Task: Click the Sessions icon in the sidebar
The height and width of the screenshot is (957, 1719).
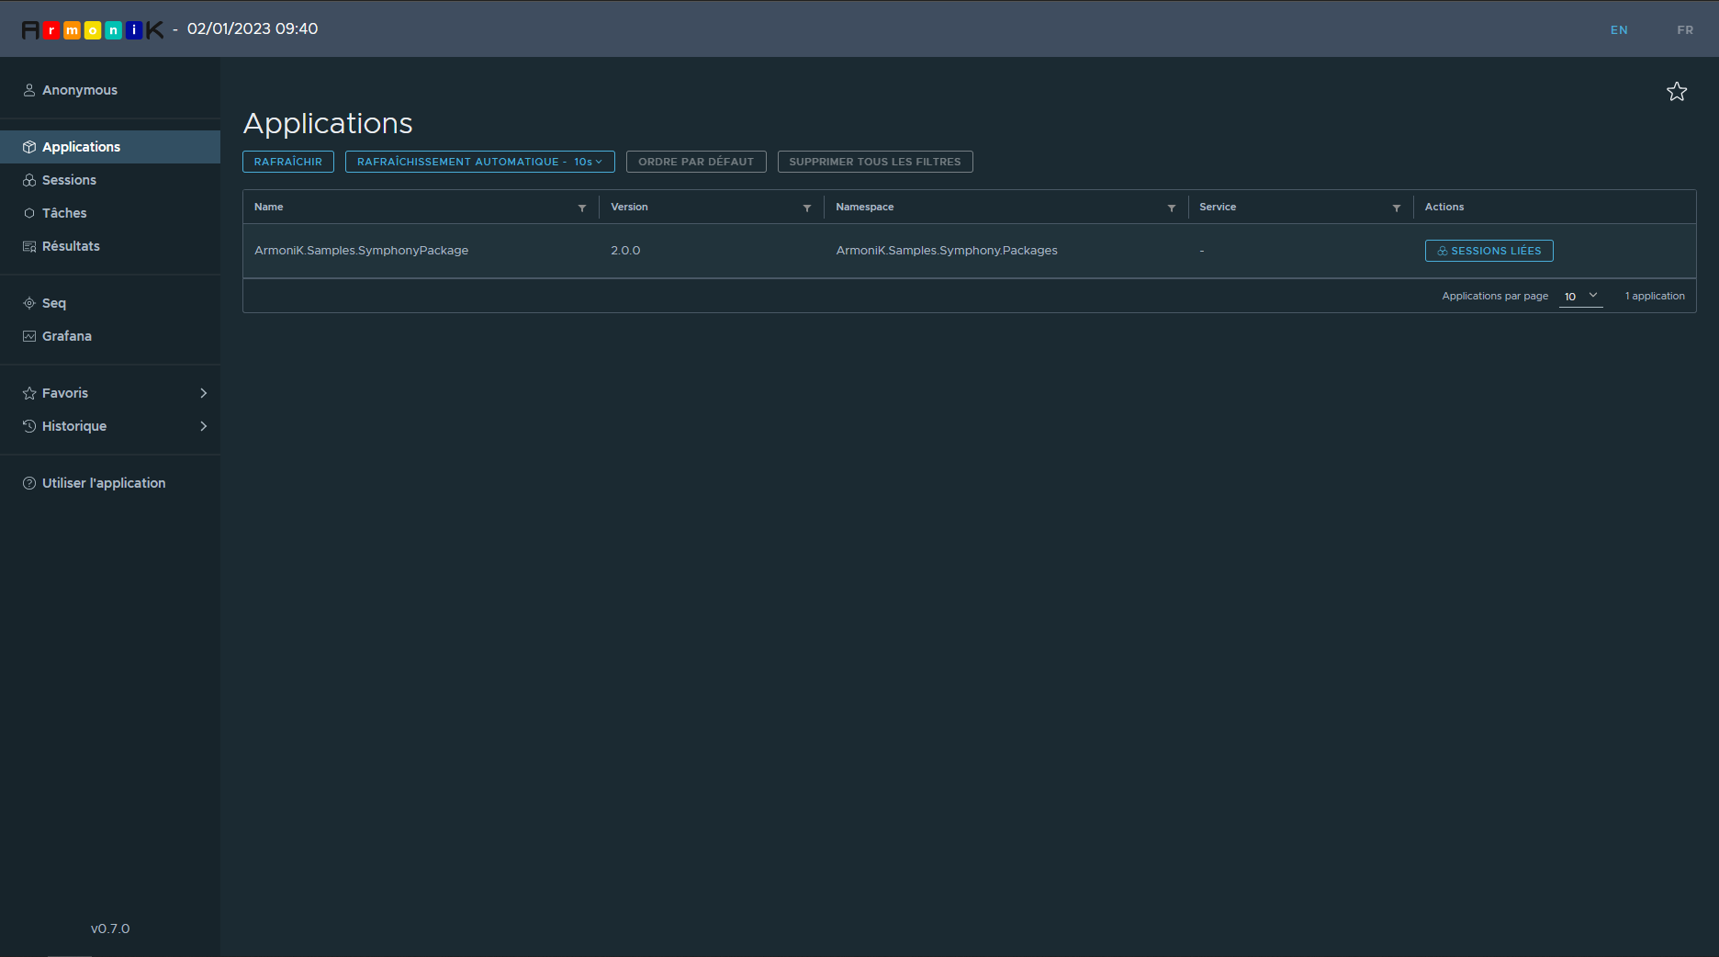Action: (x=29, y=180)
